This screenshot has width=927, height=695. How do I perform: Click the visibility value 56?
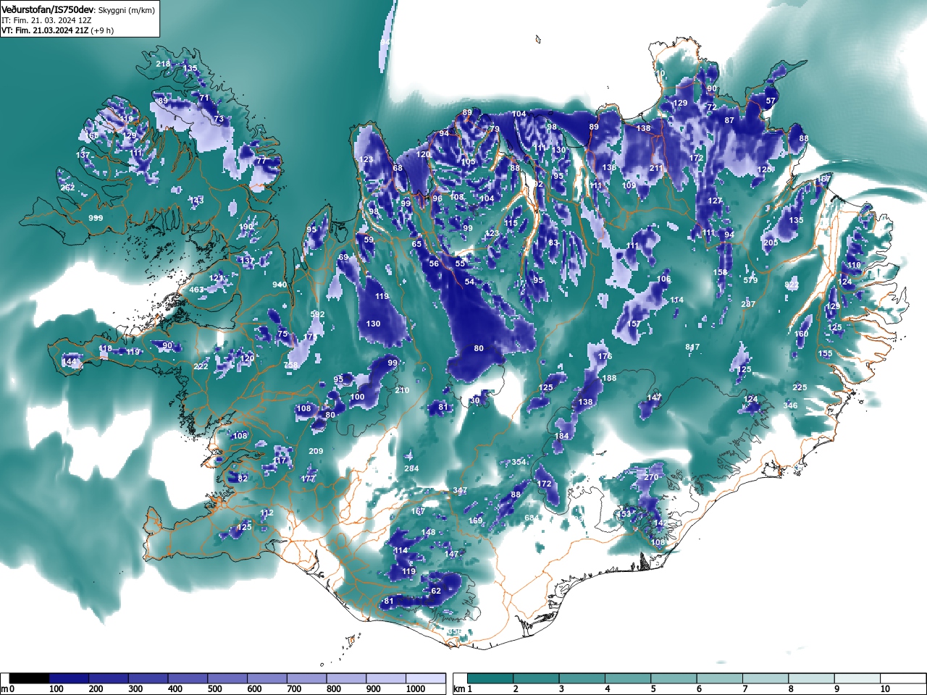[434, 264]
